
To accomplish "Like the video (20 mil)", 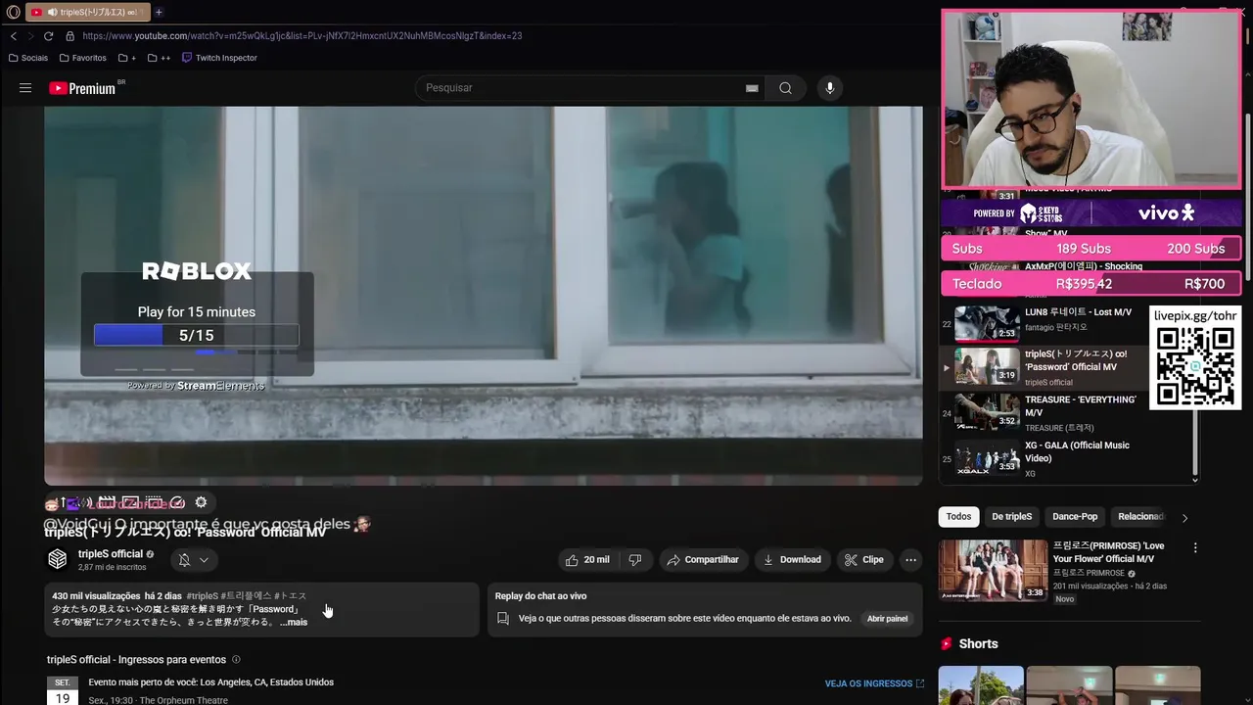I will 587,560.
